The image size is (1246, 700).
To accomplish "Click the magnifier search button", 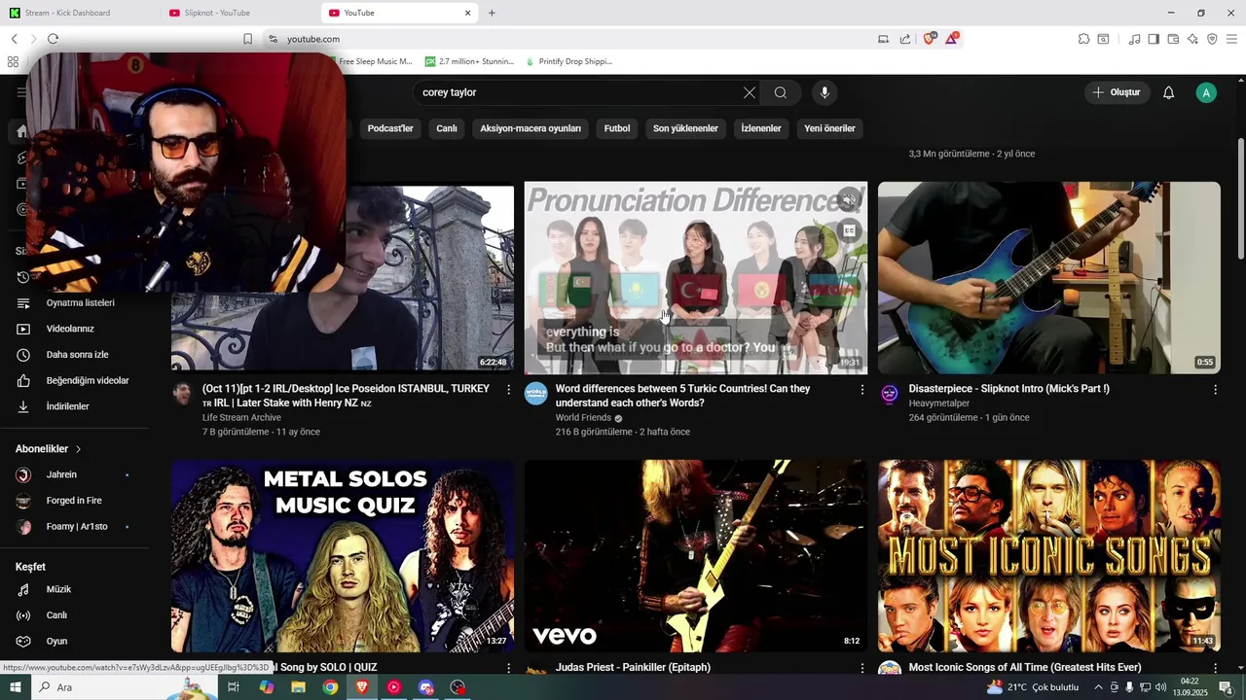I will click(781, 92).
